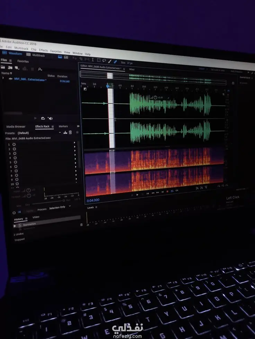The height and width of the screenshot is (339, 255).
Task: Select the Spot Healing Brush tool
Action: (115, 62)
